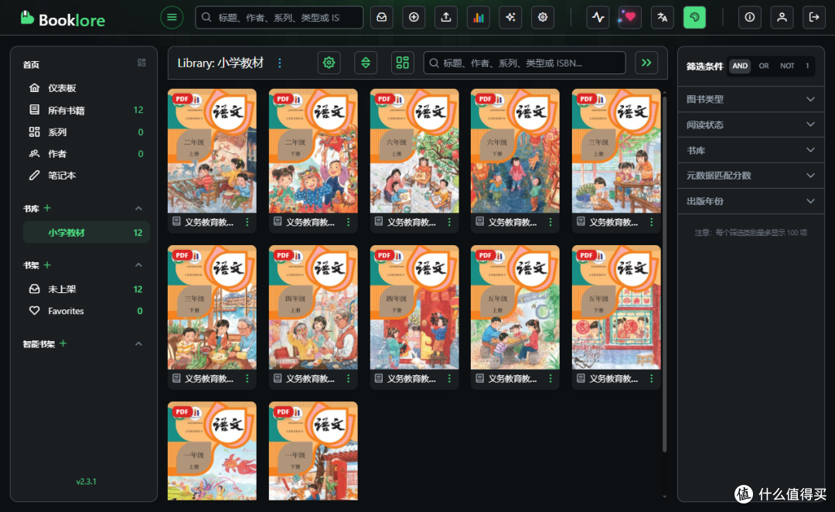Viewport: 835px width, 512px height.
Task: Toggle the sidebar hamburger menu button
Action: (x=172, y=18)
